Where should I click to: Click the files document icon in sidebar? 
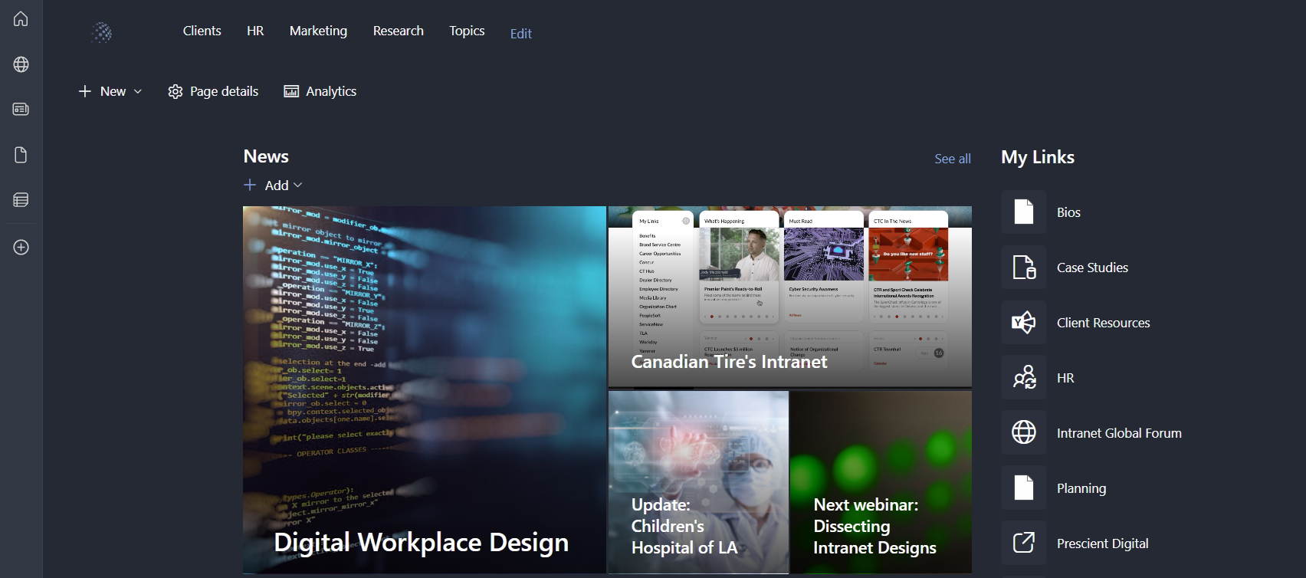[21, 155]
